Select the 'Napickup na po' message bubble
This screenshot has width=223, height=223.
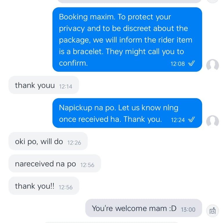(127, 113)
